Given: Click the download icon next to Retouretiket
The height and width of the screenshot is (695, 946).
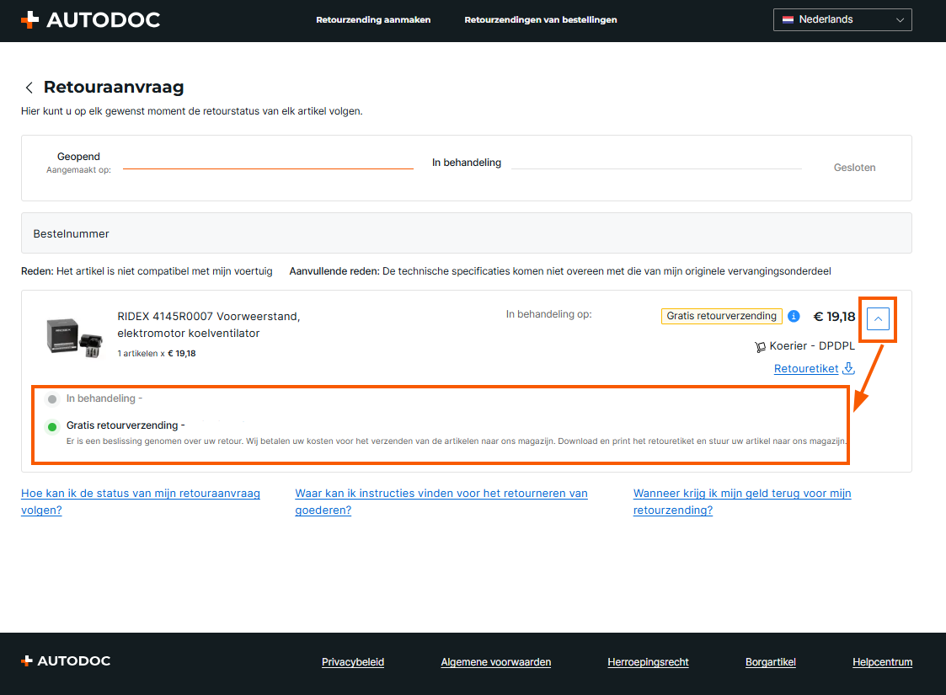Looking at the screenshot, I should (849, 368).
